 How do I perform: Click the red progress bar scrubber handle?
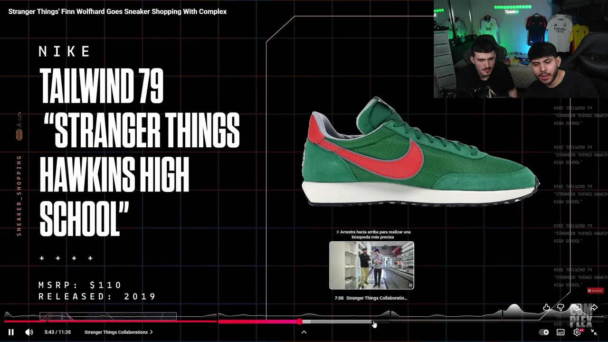point(300,322)
